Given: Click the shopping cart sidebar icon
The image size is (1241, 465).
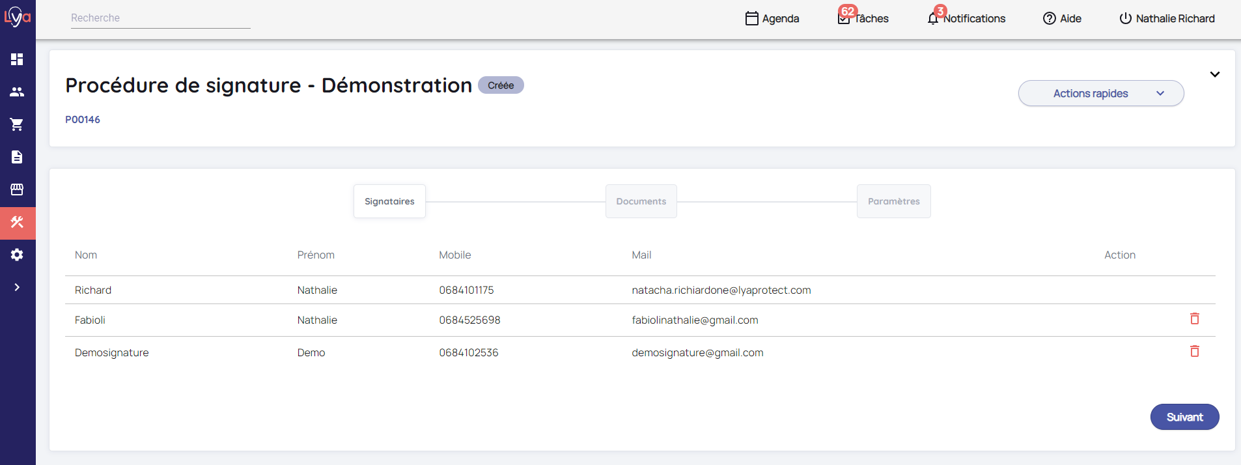Looking at the screenshot, I should [x=17, y=124].
